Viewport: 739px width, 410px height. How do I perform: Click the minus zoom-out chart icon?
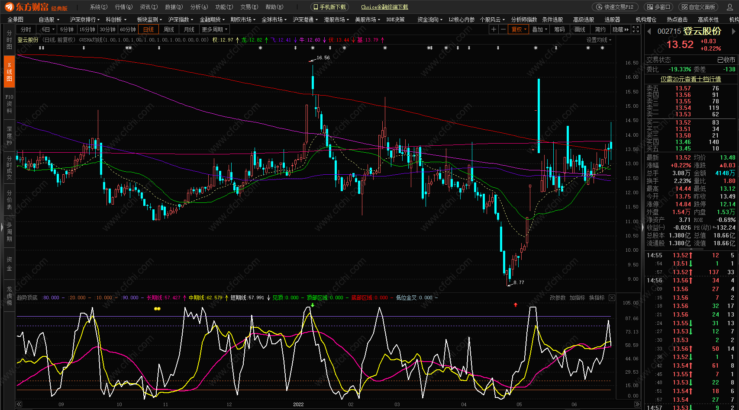(503, 29)
